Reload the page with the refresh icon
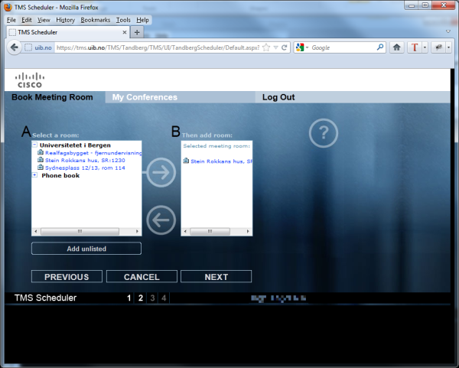459x368 pixels. pyautogui.click(x=285, y=47)
